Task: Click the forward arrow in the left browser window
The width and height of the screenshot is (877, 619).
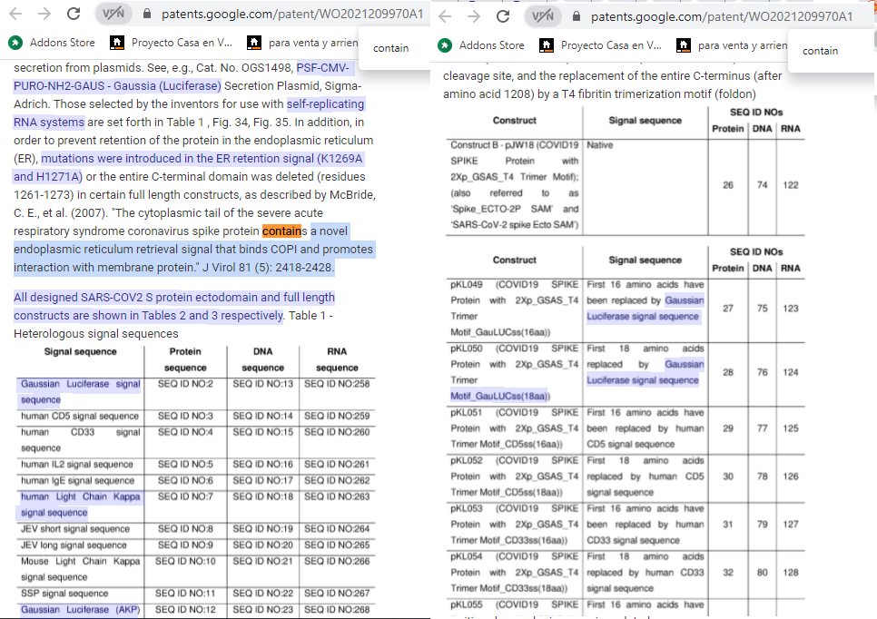Action: [44, 15]
